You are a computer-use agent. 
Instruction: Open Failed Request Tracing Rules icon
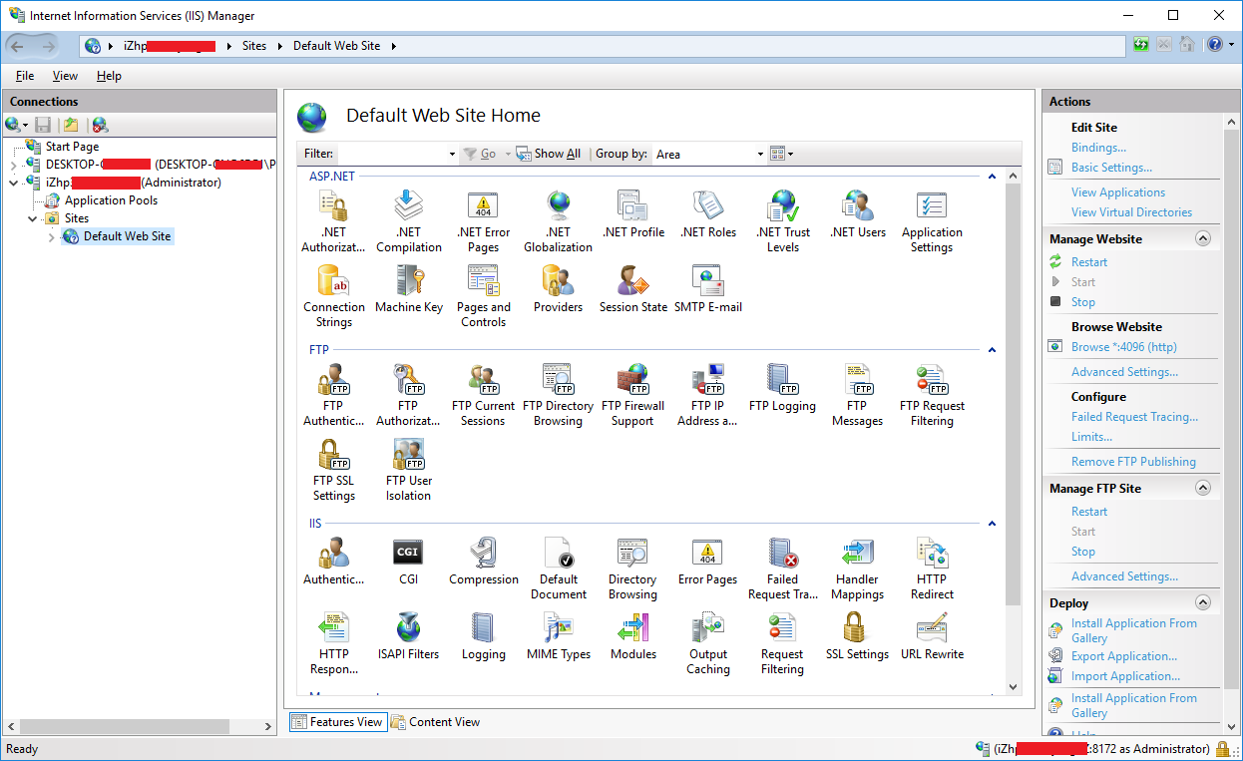(x=782, y=568)
